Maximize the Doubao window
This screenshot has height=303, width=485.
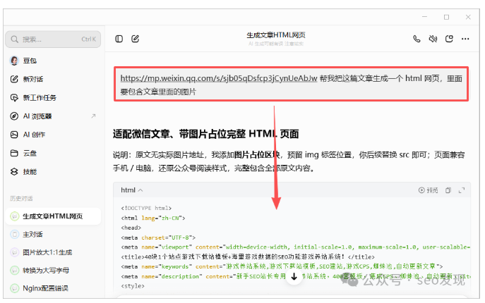446,17
